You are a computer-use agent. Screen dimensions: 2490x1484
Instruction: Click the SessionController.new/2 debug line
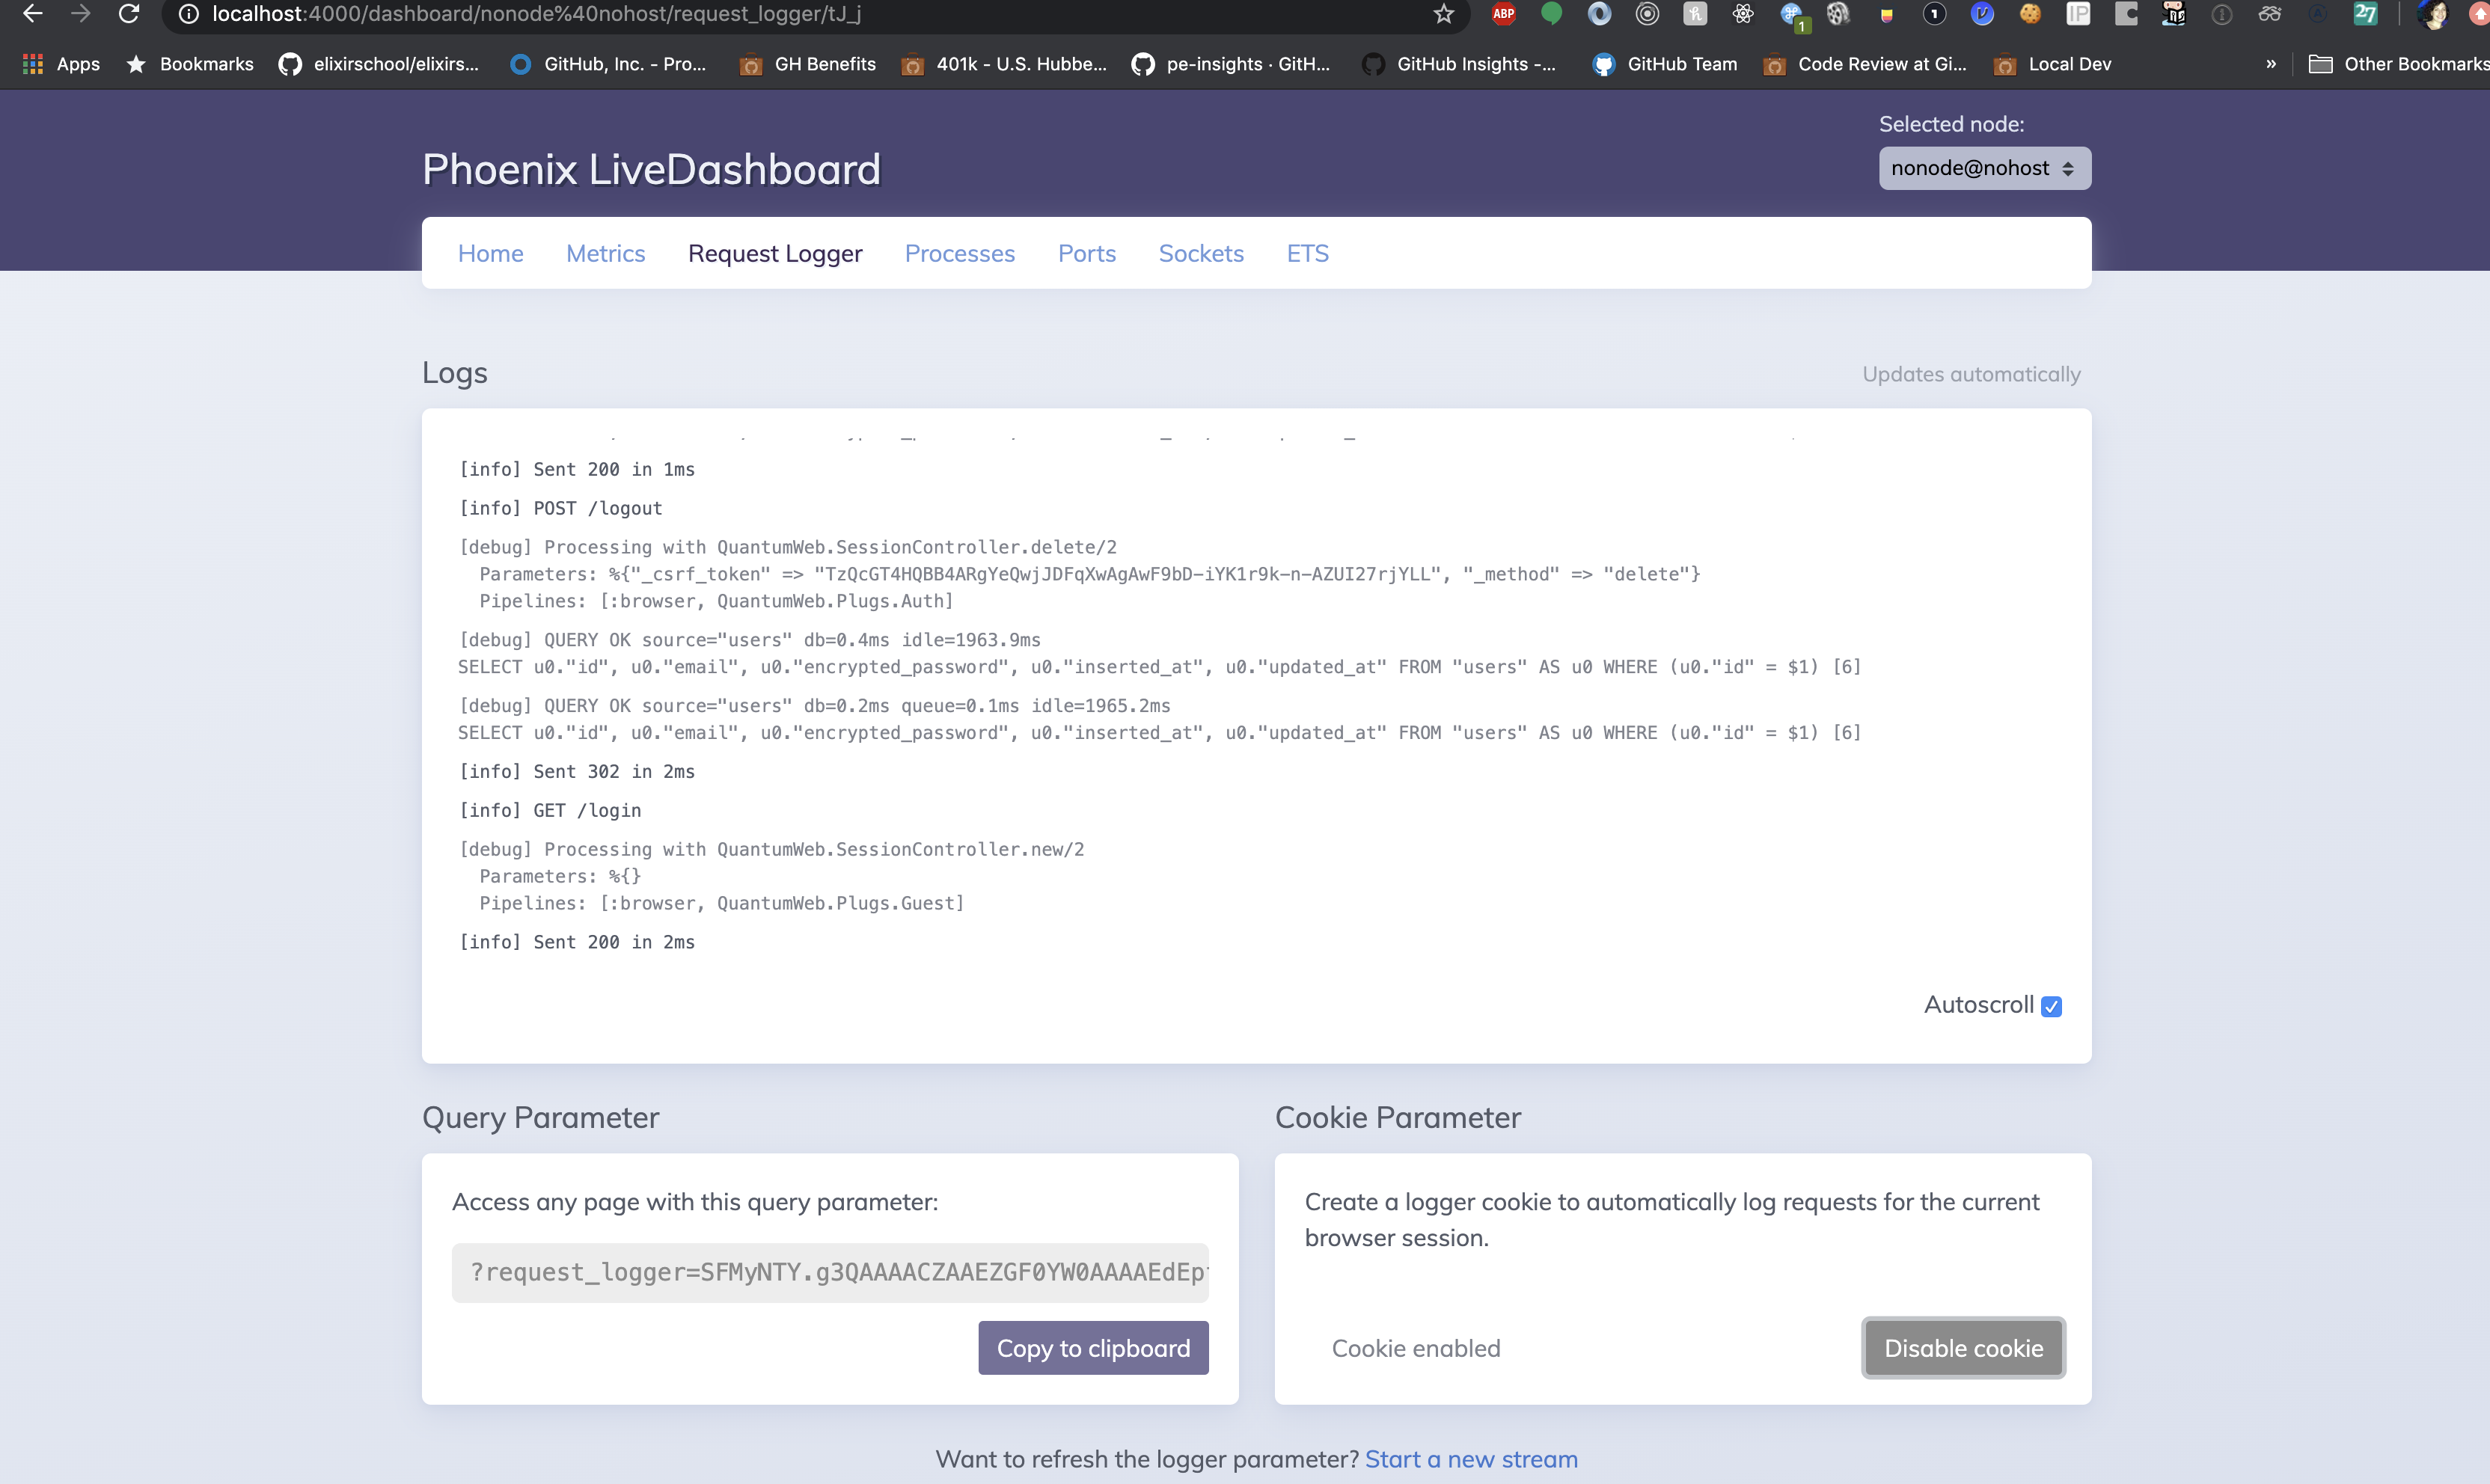click(x=771, y=849)
